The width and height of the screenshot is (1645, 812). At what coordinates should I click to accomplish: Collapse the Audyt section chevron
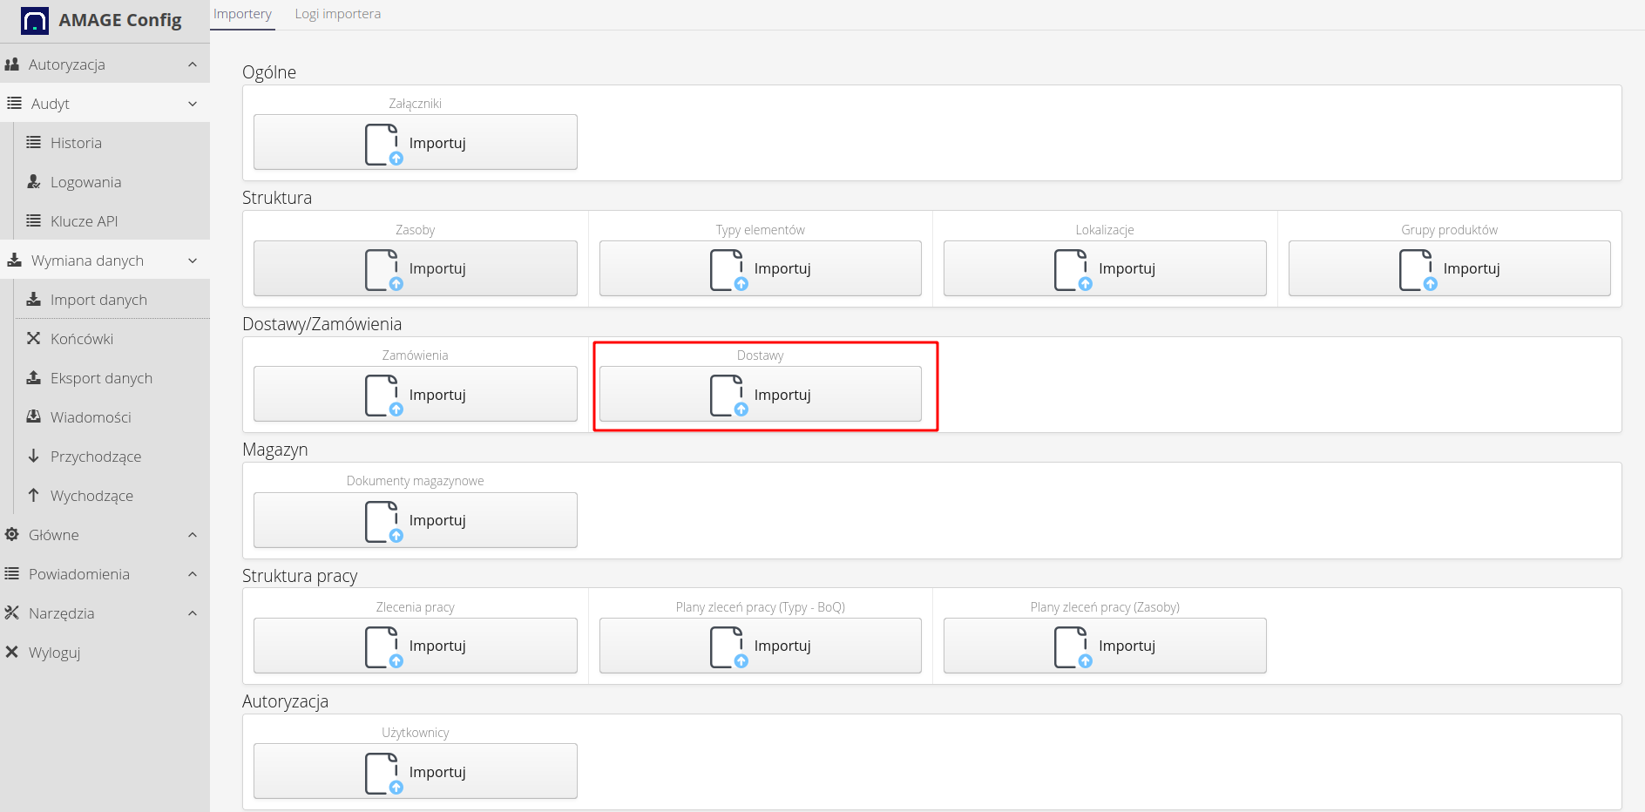tap(193, 104)
